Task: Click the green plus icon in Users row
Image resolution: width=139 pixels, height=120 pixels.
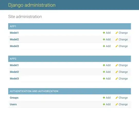Action: coord(104,104)
